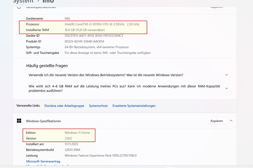Open Erweiterte Systemeinstellungen

click(134, 106)
